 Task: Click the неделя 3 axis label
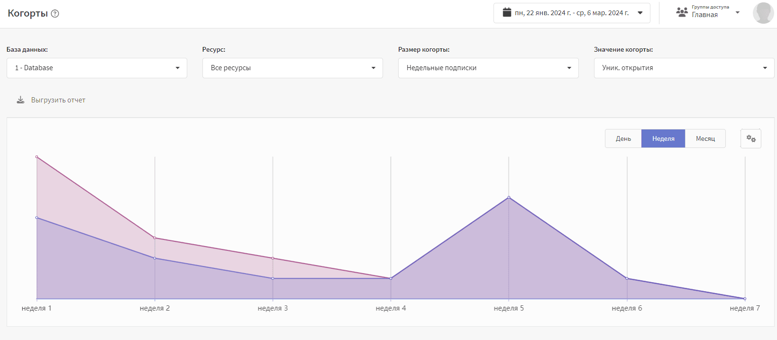(273, 308)
